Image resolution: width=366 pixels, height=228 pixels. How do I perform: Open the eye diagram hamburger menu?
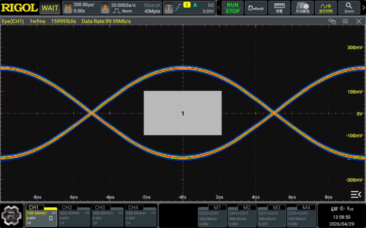345,22
